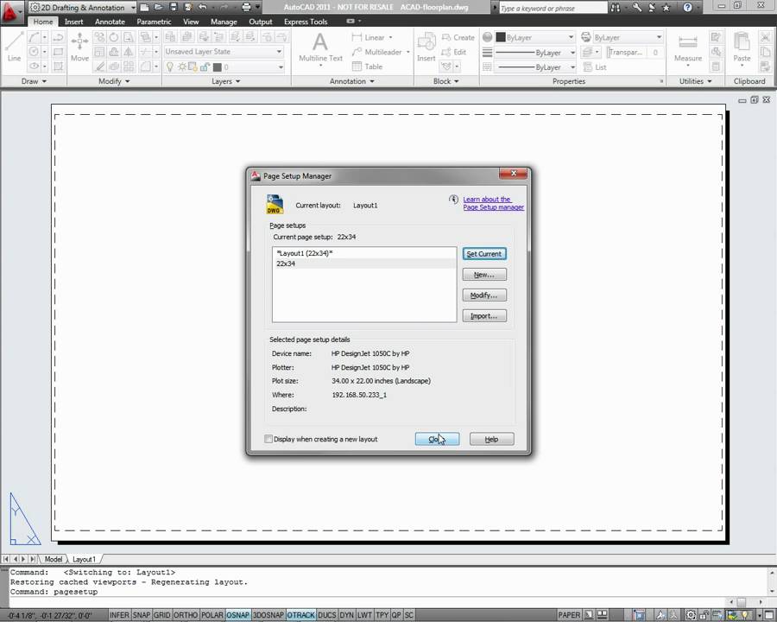Click the Open folder icon in quick access toolbar

point(158,8)
